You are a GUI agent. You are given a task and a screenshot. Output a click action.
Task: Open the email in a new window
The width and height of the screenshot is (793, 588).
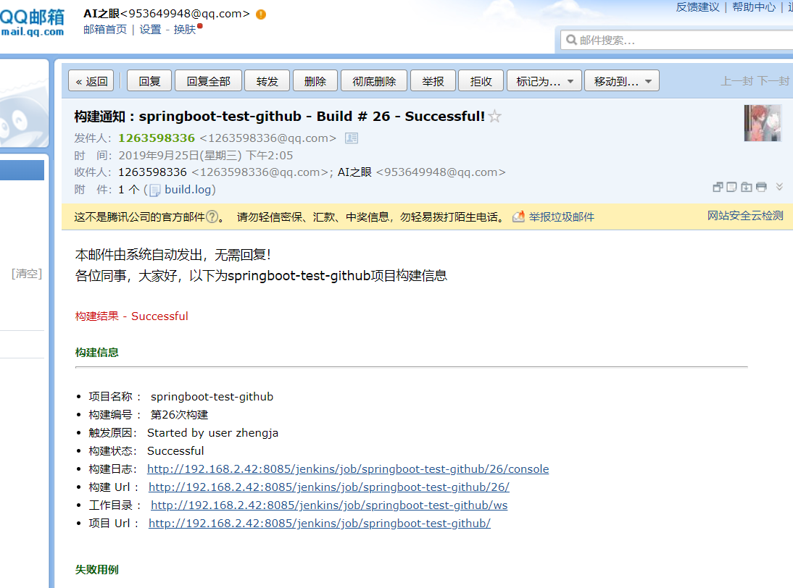[718, 187]
